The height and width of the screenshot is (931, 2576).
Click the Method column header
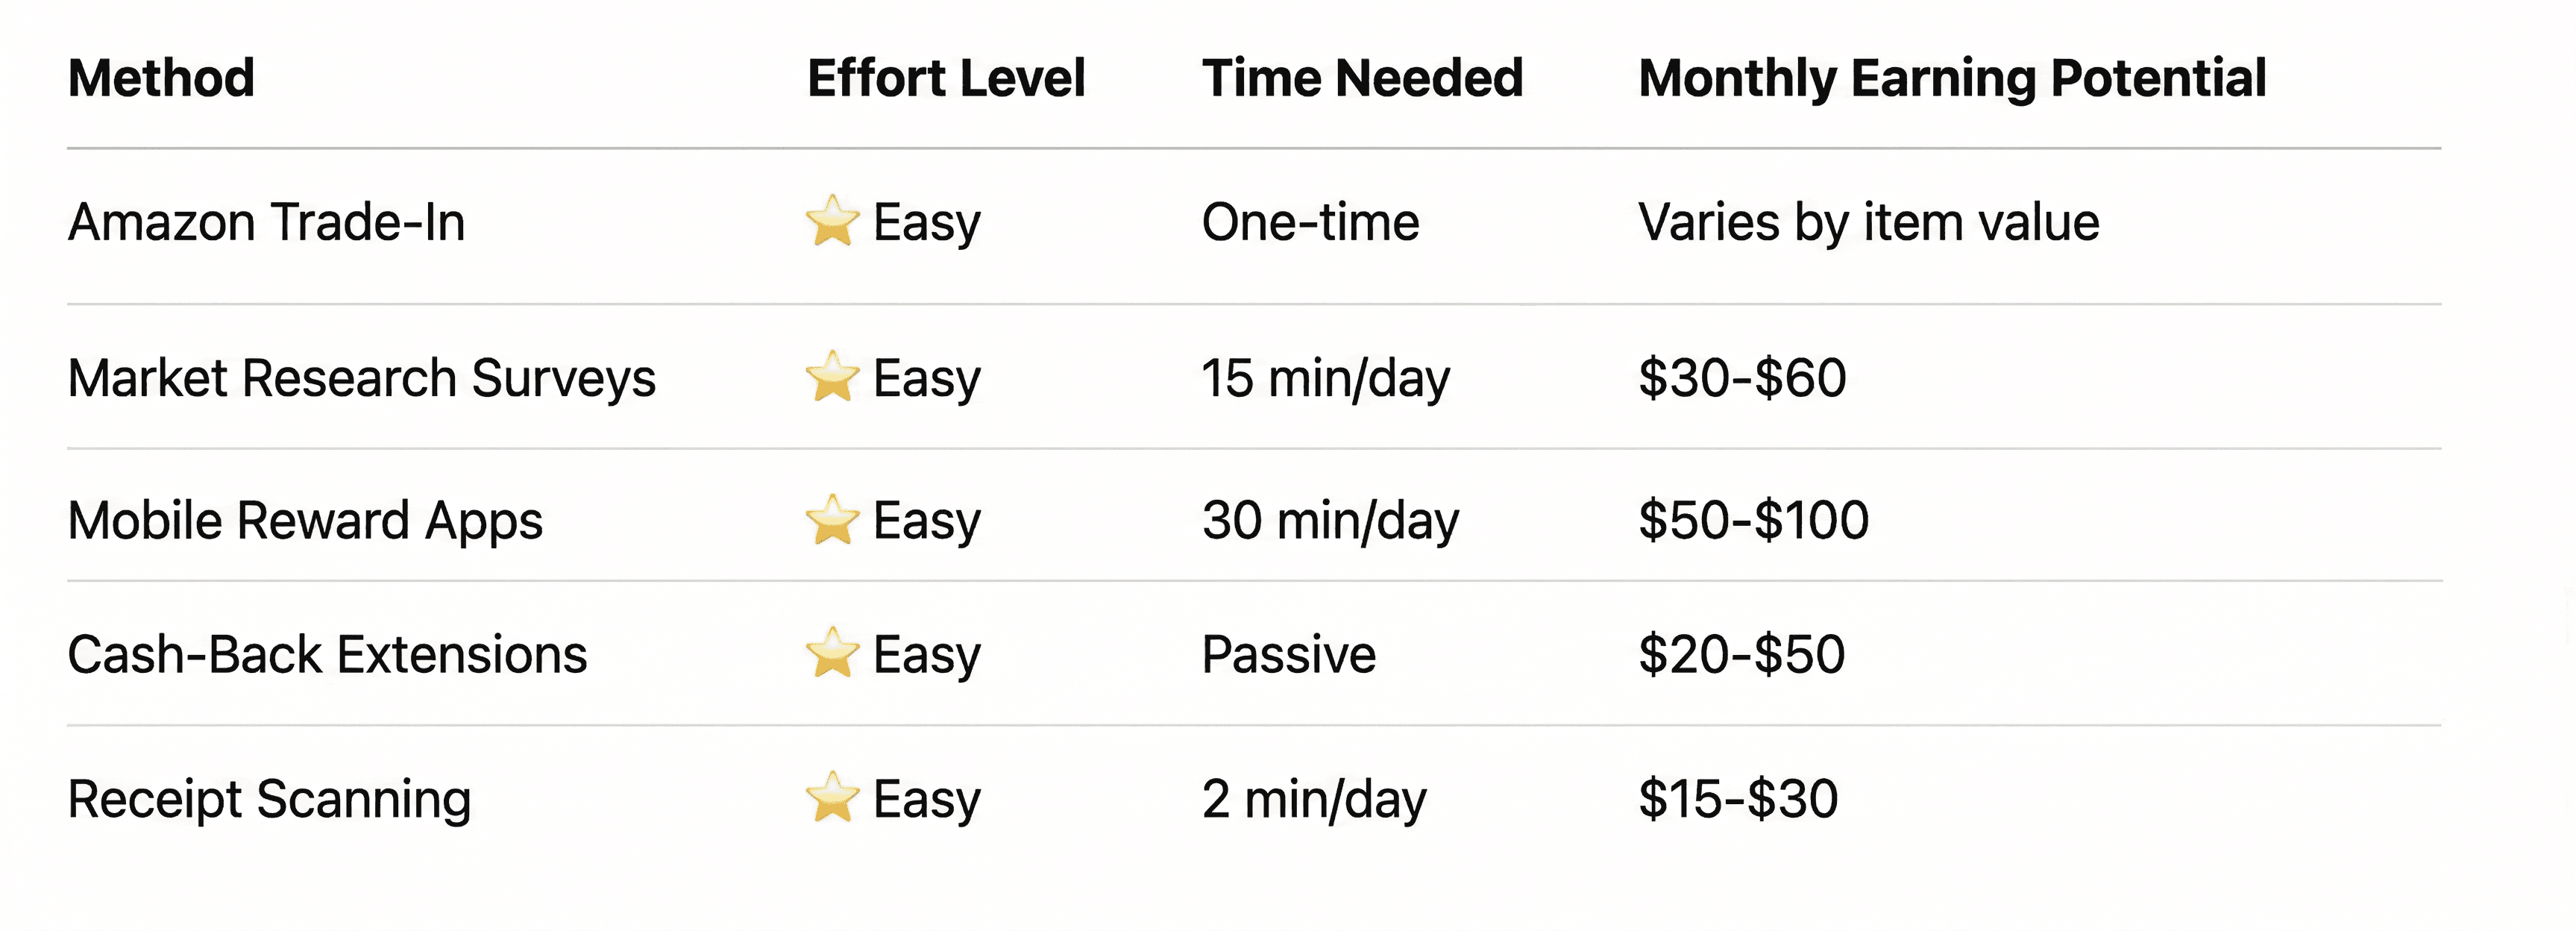click(161, 78)
